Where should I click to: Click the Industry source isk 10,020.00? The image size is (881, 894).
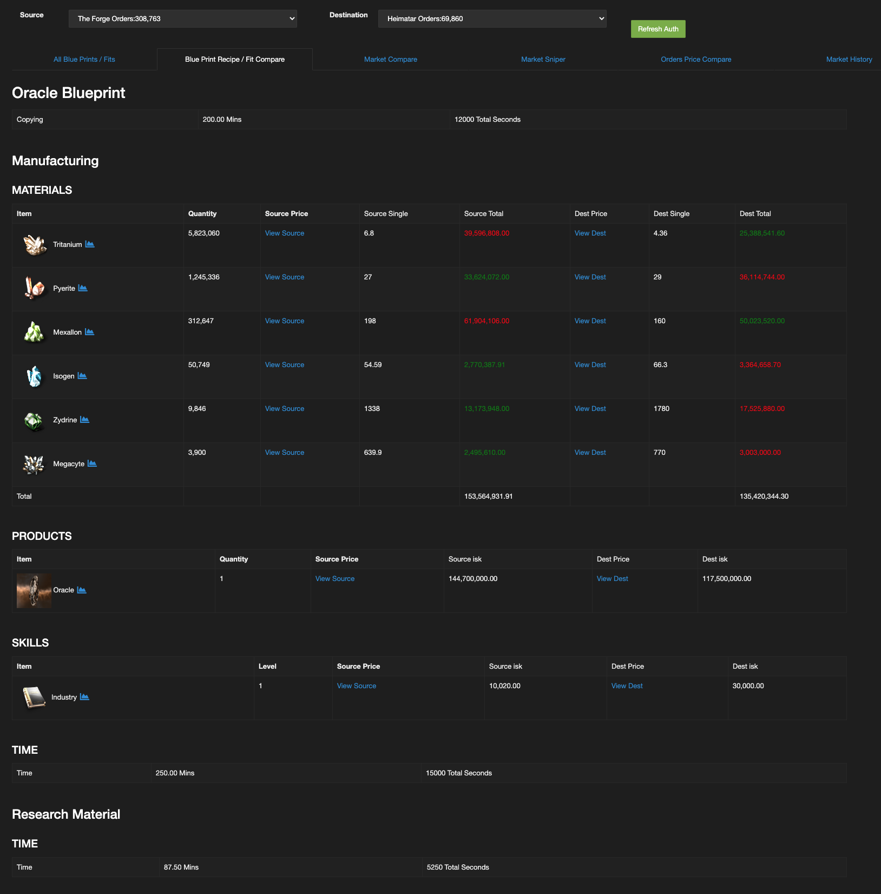tap(505, 686)
